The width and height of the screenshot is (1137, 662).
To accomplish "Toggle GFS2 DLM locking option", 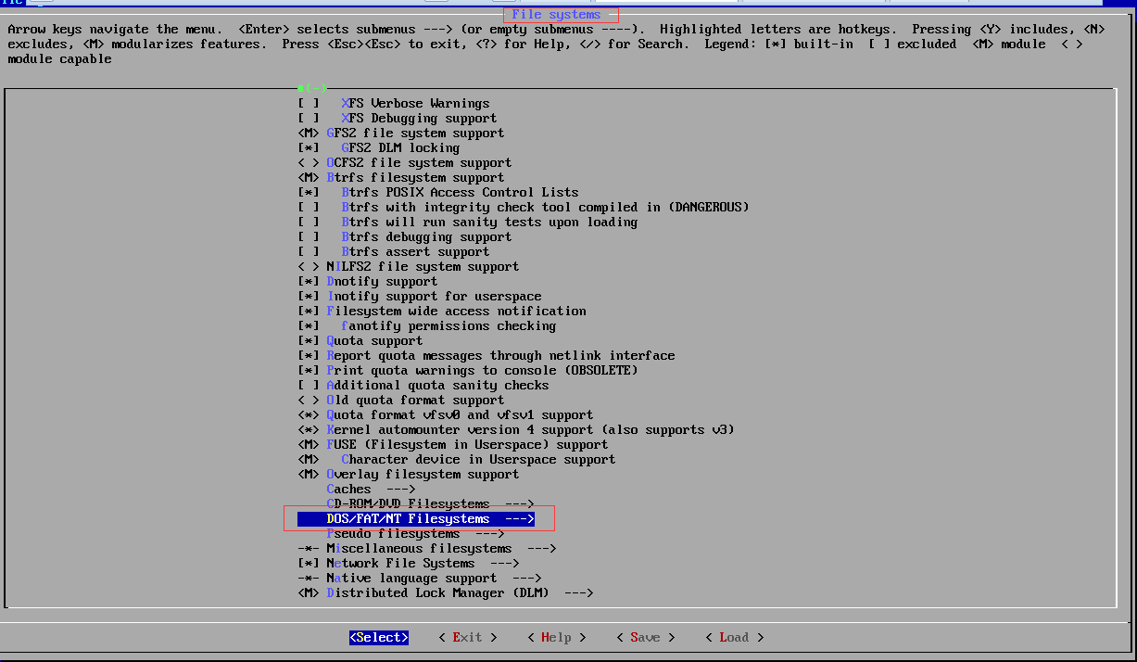I will [379, 147].
